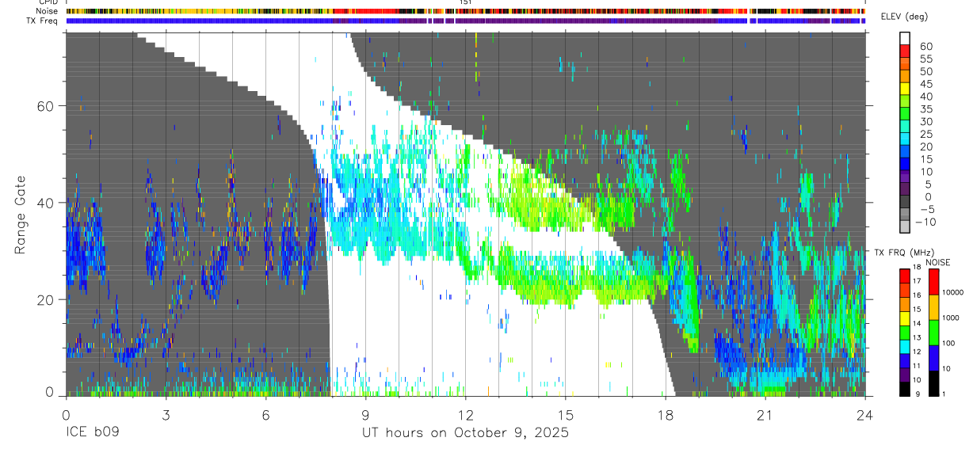
Task: Pick the red swatch in ELEV legend
Action: coord(905,51)
